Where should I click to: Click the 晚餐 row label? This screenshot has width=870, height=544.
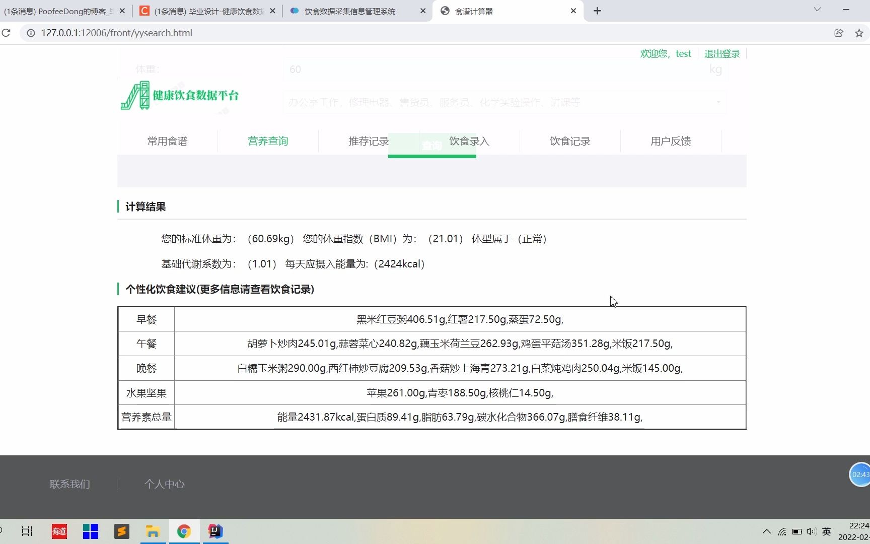tap(147, 368)
